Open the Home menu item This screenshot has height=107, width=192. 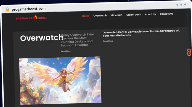(x=86, y=16)
